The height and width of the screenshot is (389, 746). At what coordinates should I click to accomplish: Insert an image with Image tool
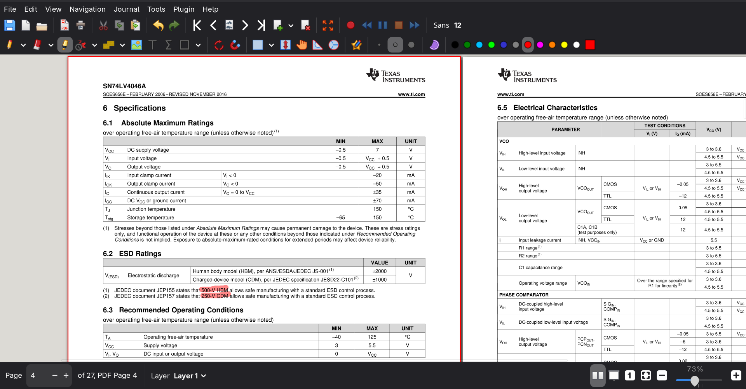136,45
